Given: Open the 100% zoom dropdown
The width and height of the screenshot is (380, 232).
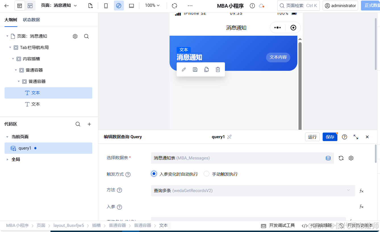Looking at the screenshot, I should pyautogui.click(x=152, y=5).
